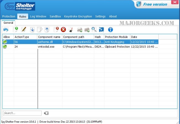Edit the selected rule with the pencil icon
The height and width of the screenshot is (124, 180).
tap(24, 29)
